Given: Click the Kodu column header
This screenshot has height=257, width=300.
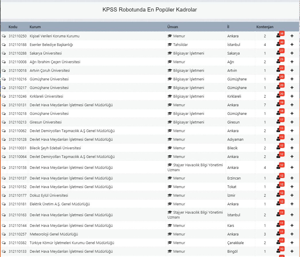Looking at the screenshot, I should click(13, 27).
